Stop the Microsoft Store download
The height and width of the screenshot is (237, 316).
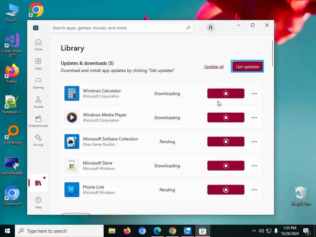pyautogui.click(x=226, y=165)
